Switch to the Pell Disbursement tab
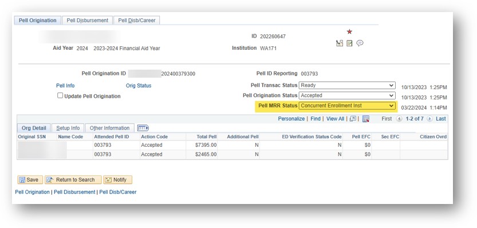Screen dimensions: 477x228 87,21
